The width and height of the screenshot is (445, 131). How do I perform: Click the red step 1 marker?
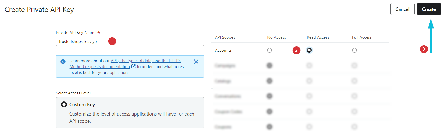pos(112,41)
